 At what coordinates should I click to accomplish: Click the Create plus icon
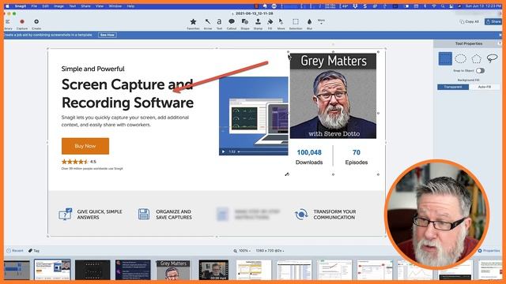36,22
